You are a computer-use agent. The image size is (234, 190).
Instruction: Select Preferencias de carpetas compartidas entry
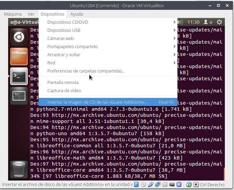point(108,71)
